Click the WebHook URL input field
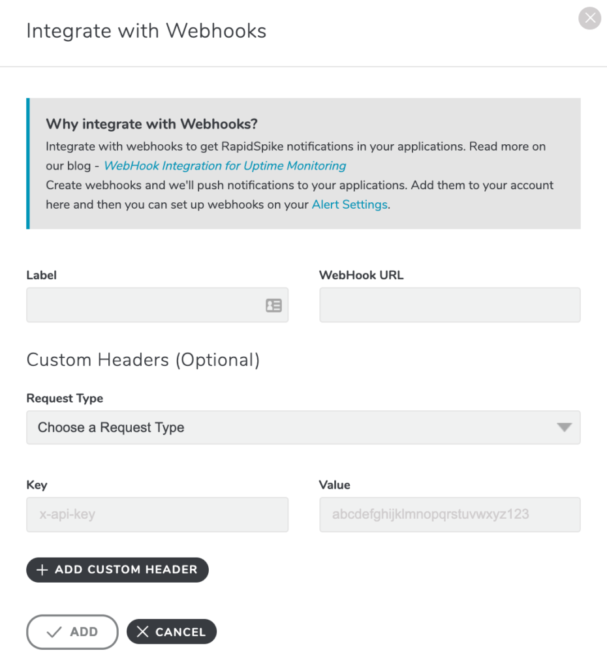The height and width of the screenshot is (668, 607). pos(450,305)
